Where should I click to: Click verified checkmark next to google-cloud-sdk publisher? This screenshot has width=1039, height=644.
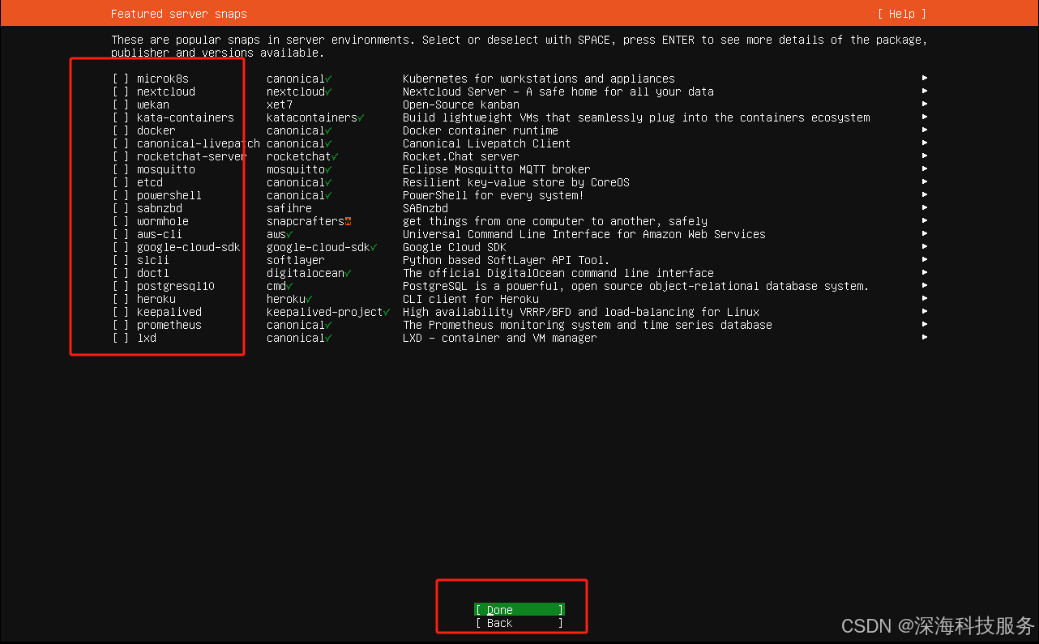tap(374, 247)
